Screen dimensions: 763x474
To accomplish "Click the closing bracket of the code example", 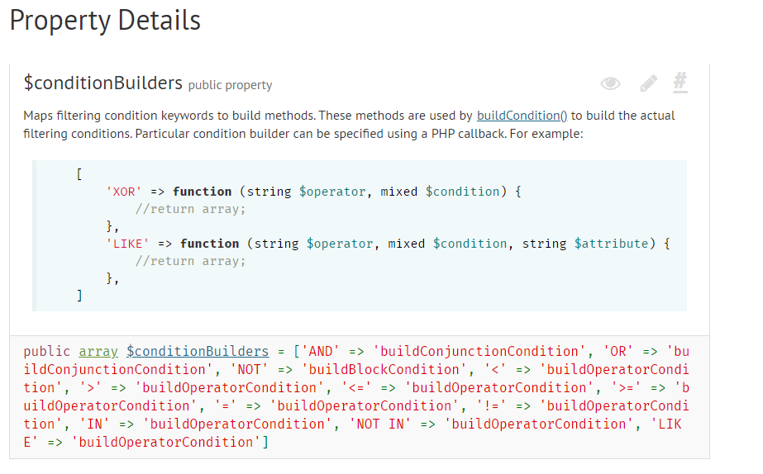I will [x=79, y=296].
